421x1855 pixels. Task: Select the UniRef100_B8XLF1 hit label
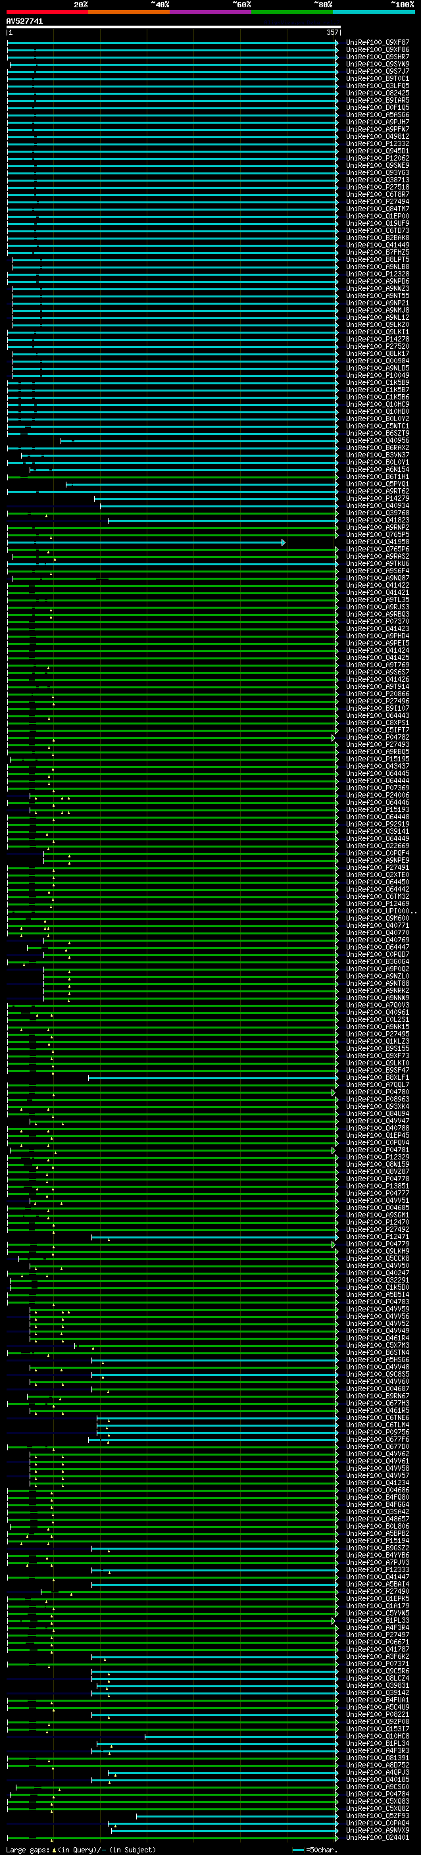pyautogui.click(x=378, y=1078)
